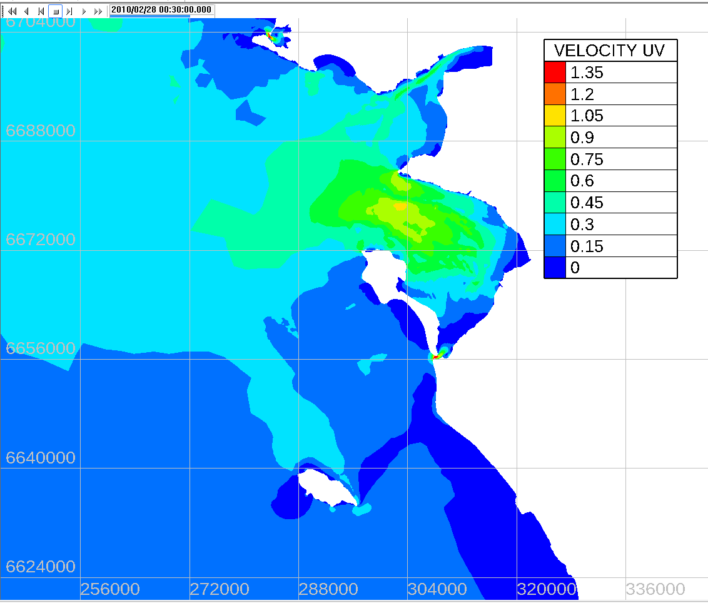708x603 pixels.
Task: Step forward one time frame
Action: click(x=69, y=11)
